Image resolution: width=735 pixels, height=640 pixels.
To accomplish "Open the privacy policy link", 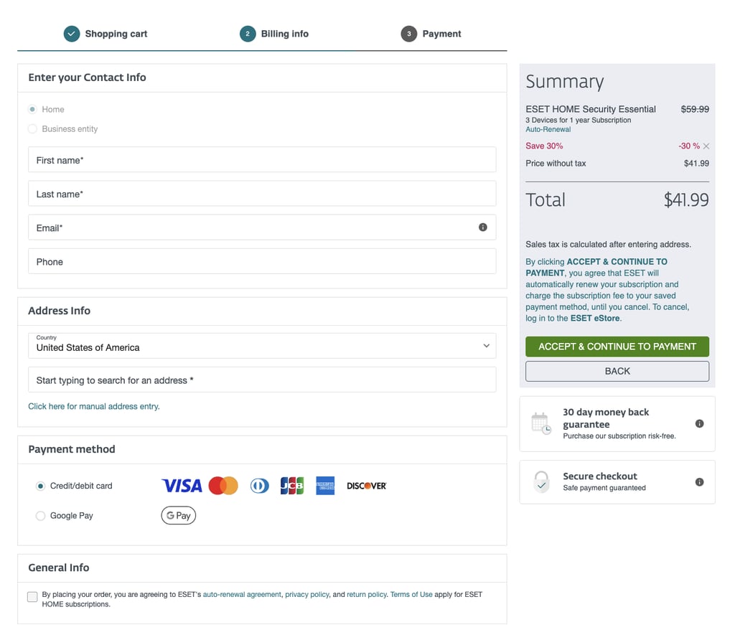I will pyautogui.click(x=307, y=594).
